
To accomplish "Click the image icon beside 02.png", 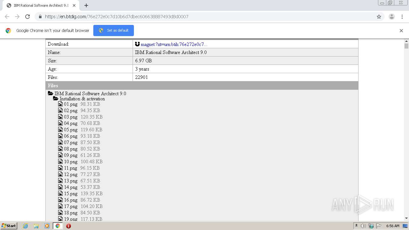I will click(x=60, y=110).
